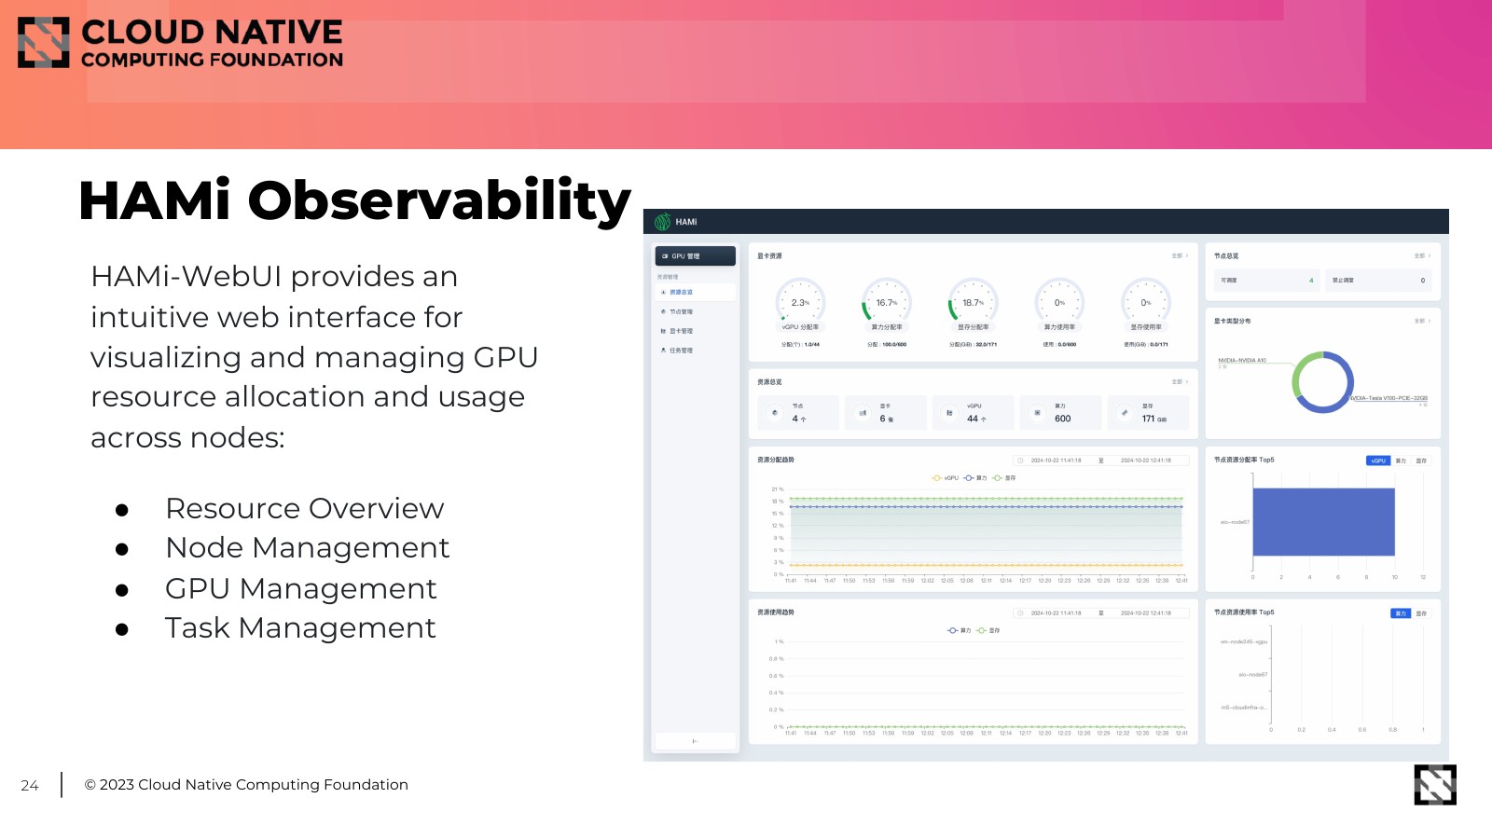Viewport: 1492px width, 839px height.
Task: Toggle the 显存 legend in 资源分配趋势 chart
Action: click(x=1004, y=478)
